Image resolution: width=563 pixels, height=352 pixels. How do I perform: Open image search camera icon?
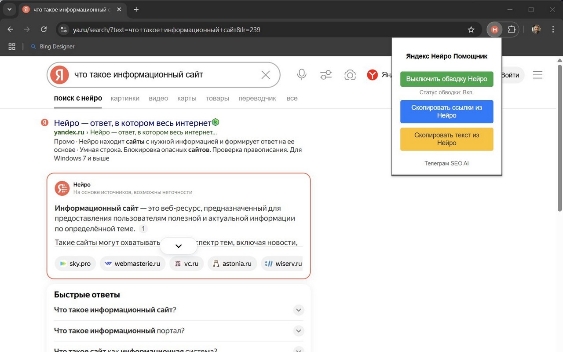[x=350, y=75]
